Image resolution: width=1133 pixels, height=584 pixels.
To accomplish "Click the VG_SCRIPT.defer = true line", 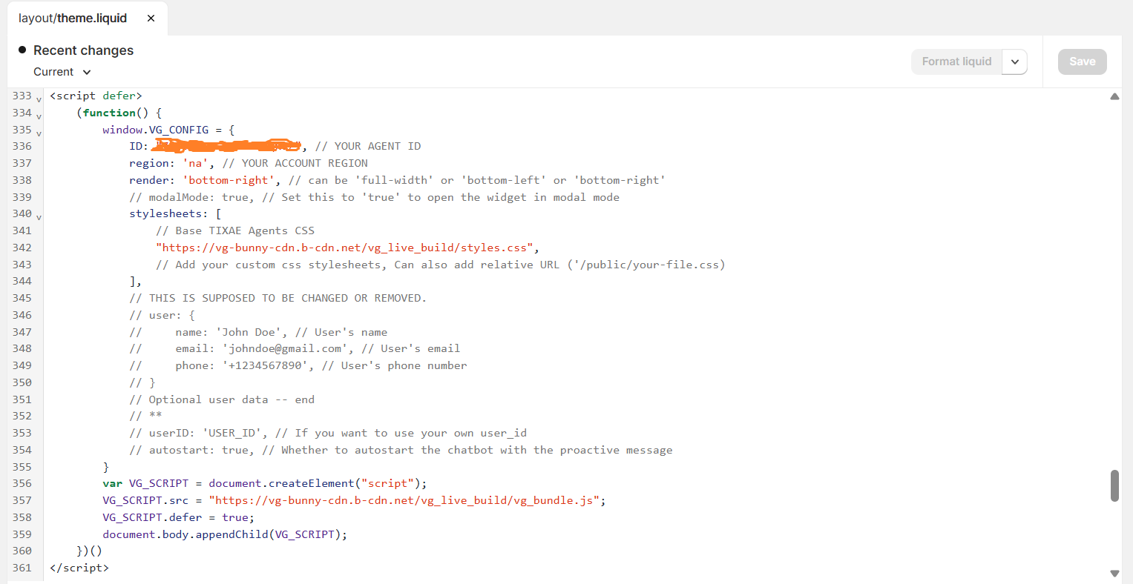I will click(178, 517).
